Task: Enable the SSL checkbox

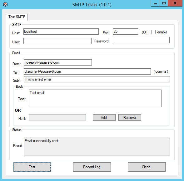Action: (153, 32)
